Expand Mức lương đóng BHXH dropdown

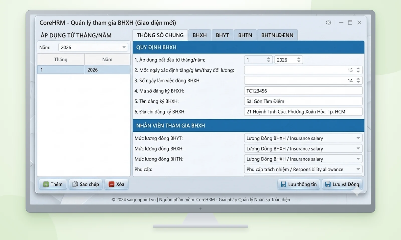[303, 148]
